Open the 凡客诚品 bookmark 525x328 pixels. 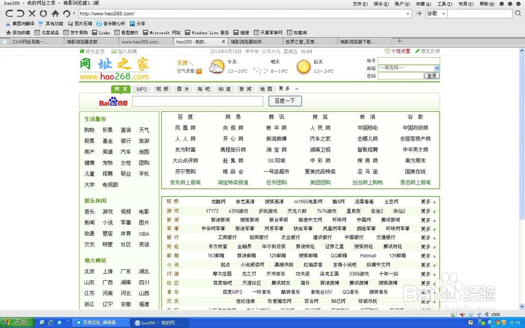pyautogui.click(x=47, y=33)
